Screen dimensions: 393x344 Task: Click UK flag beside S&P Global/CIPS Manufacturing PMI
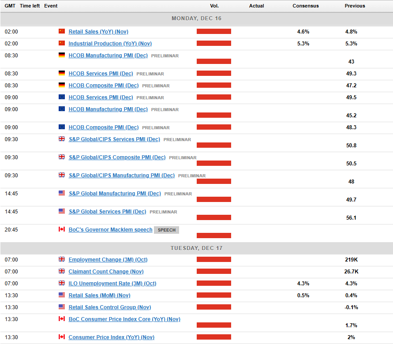point(62,175)
